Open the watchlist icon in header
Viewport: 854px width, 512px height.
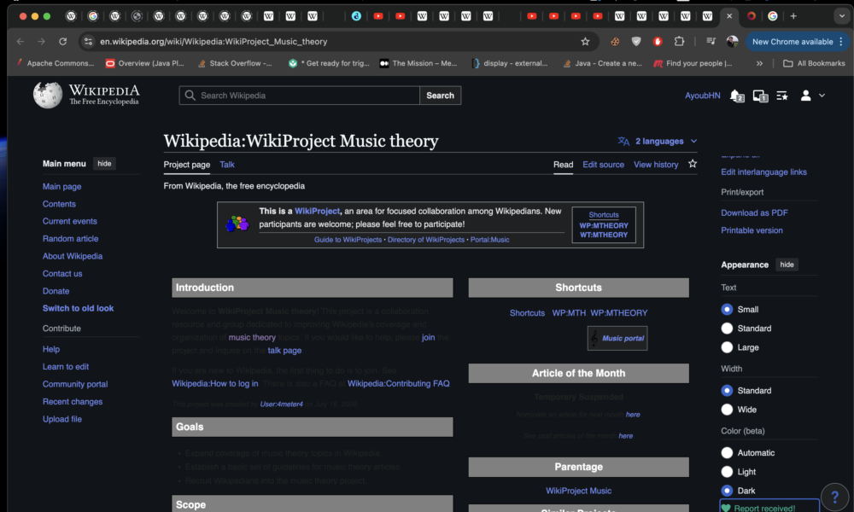pyautogui.click(x=782, y=96)
